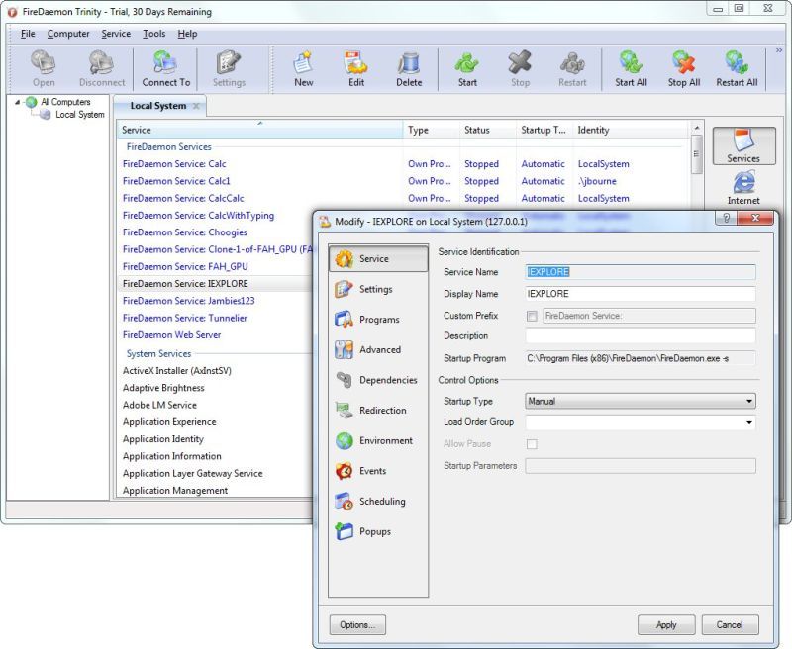Toggle the Allow Pause checkbox
This screenshot has width=792, height=649.
(532, 444)
